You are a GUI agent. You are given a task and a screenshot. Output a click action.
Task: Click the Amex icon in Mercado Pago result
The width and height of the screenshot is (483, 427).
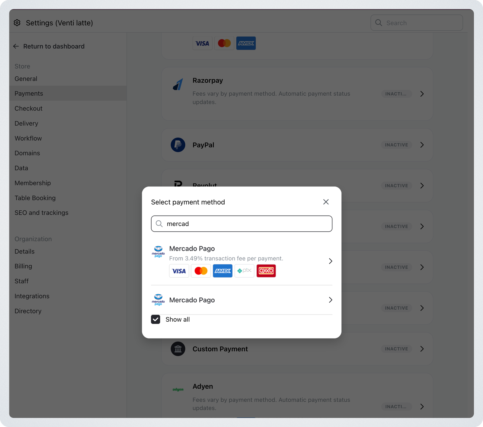[223, 271]
